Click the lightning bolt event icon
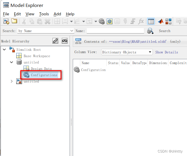Screen dimensions: 187x156 click(125, 21)
